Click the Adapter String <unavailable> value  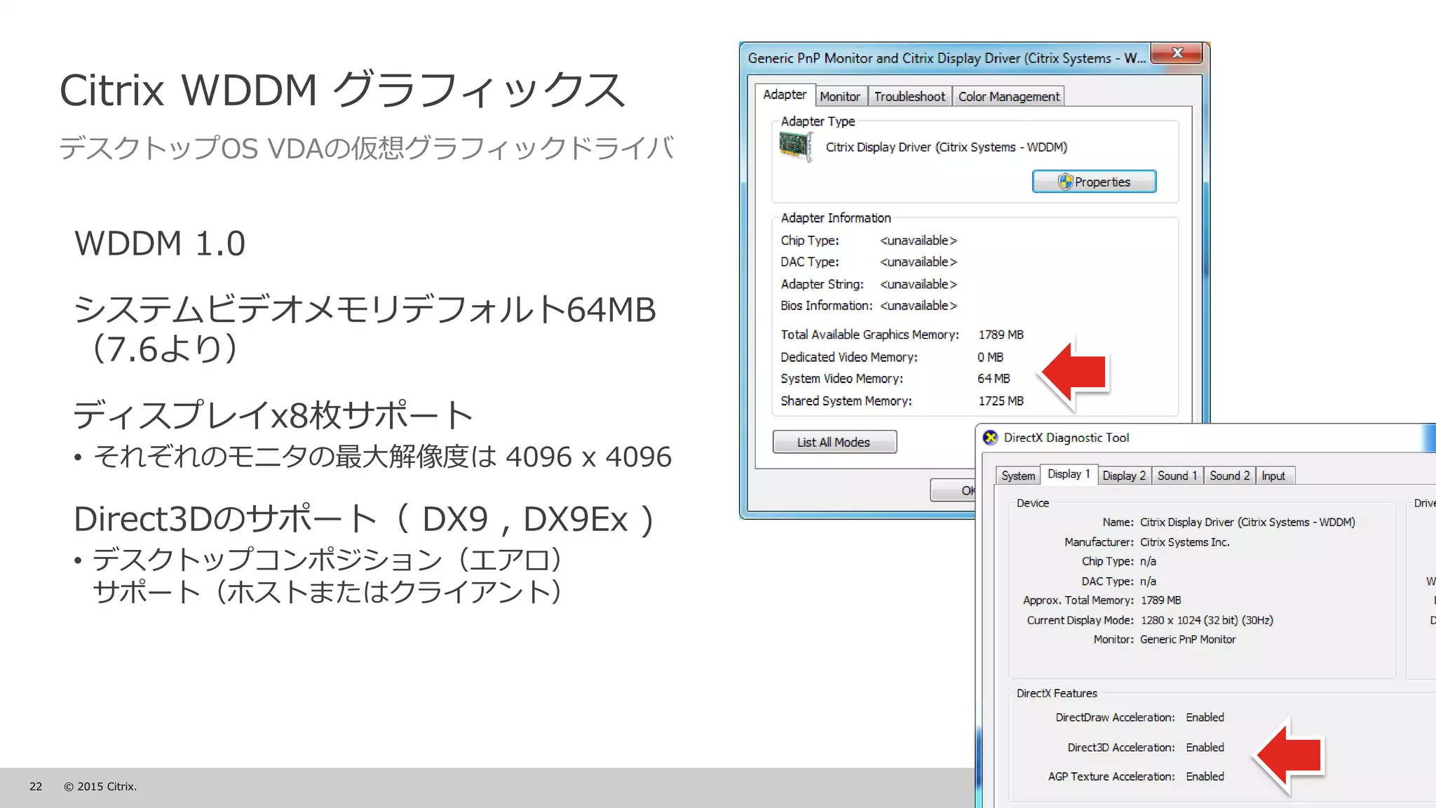coord(918,284)
